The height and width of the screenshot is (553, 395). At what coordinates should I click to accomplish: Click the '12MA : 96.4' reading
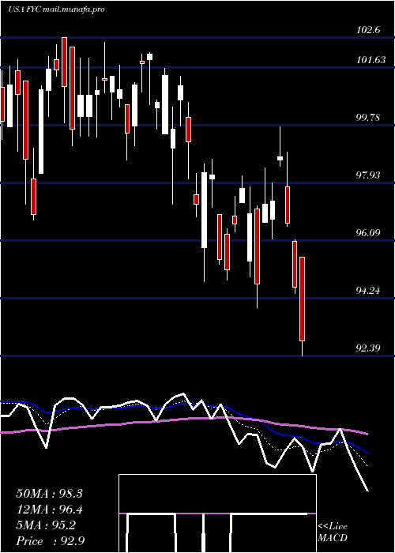tap(49, 510)
